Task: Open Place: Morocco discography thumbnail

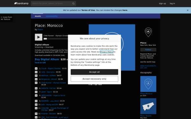Action: [x=148, y=84]
